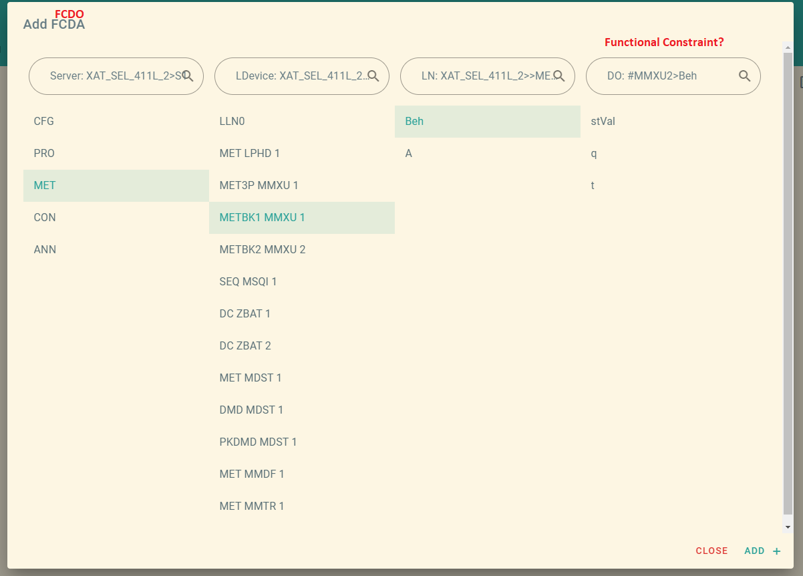803x576 pixels.
Task: Choose LLN0 logical node
Action: pyautogui.click(x=302, y=122)
